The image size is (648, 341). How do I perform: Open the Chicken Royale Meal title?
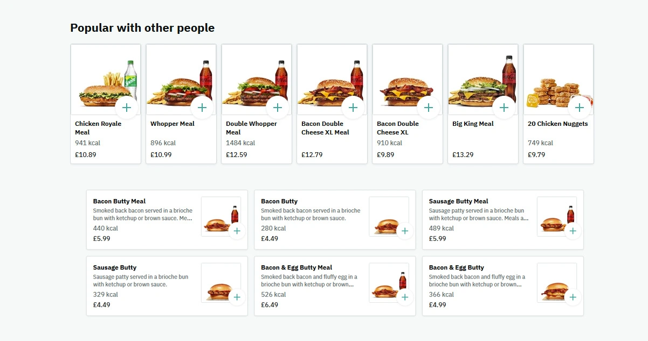[x=98, y=128]
